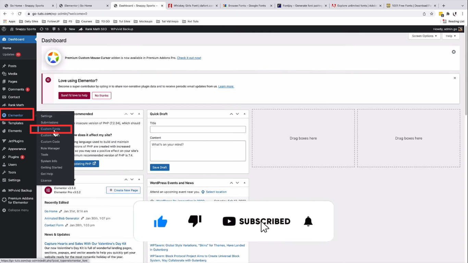The height and width of the screenshot is (263, 468).
Task: Bookmark this page with star icon
Action: (x=432, y=14)
